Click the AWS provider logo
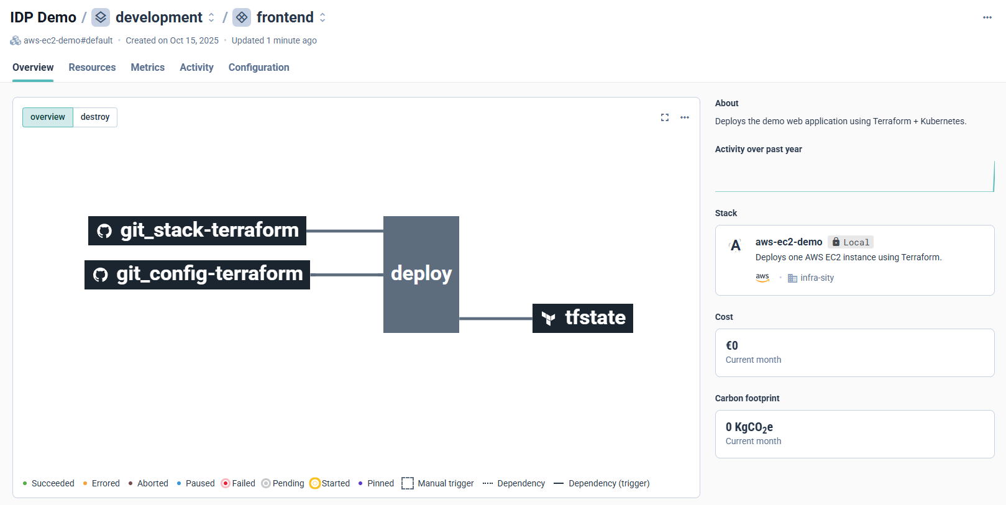 pos(762,278)
